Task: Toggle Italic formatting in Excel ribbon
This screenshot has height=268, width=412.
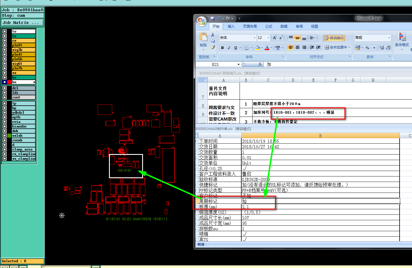Action: pos(229,48)
